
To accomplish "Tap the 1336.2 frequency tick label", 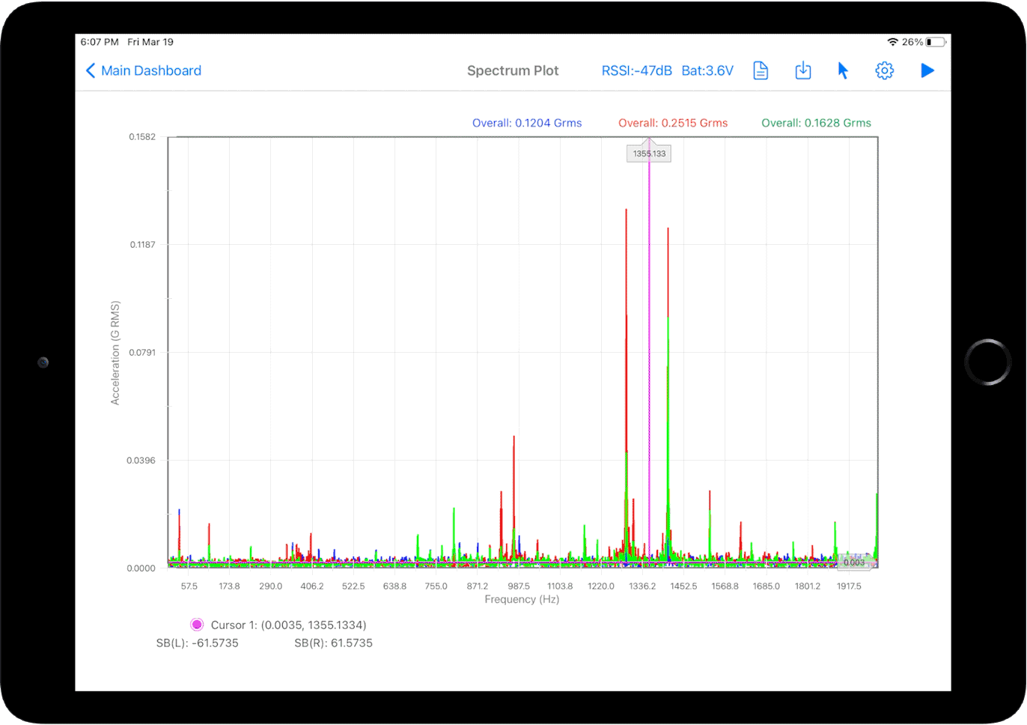I will (642, 586).
